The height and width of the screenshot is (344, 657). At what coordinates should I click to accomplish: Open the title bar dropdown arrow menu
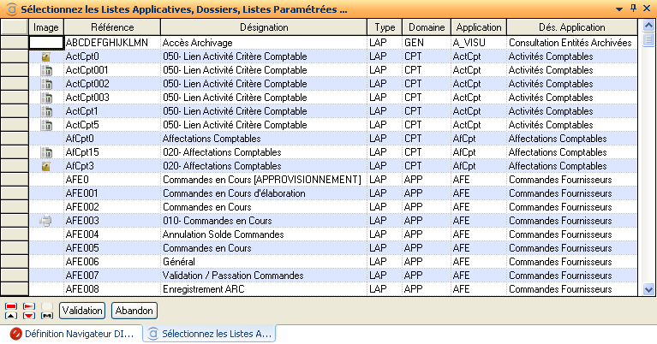coord(619,9)
